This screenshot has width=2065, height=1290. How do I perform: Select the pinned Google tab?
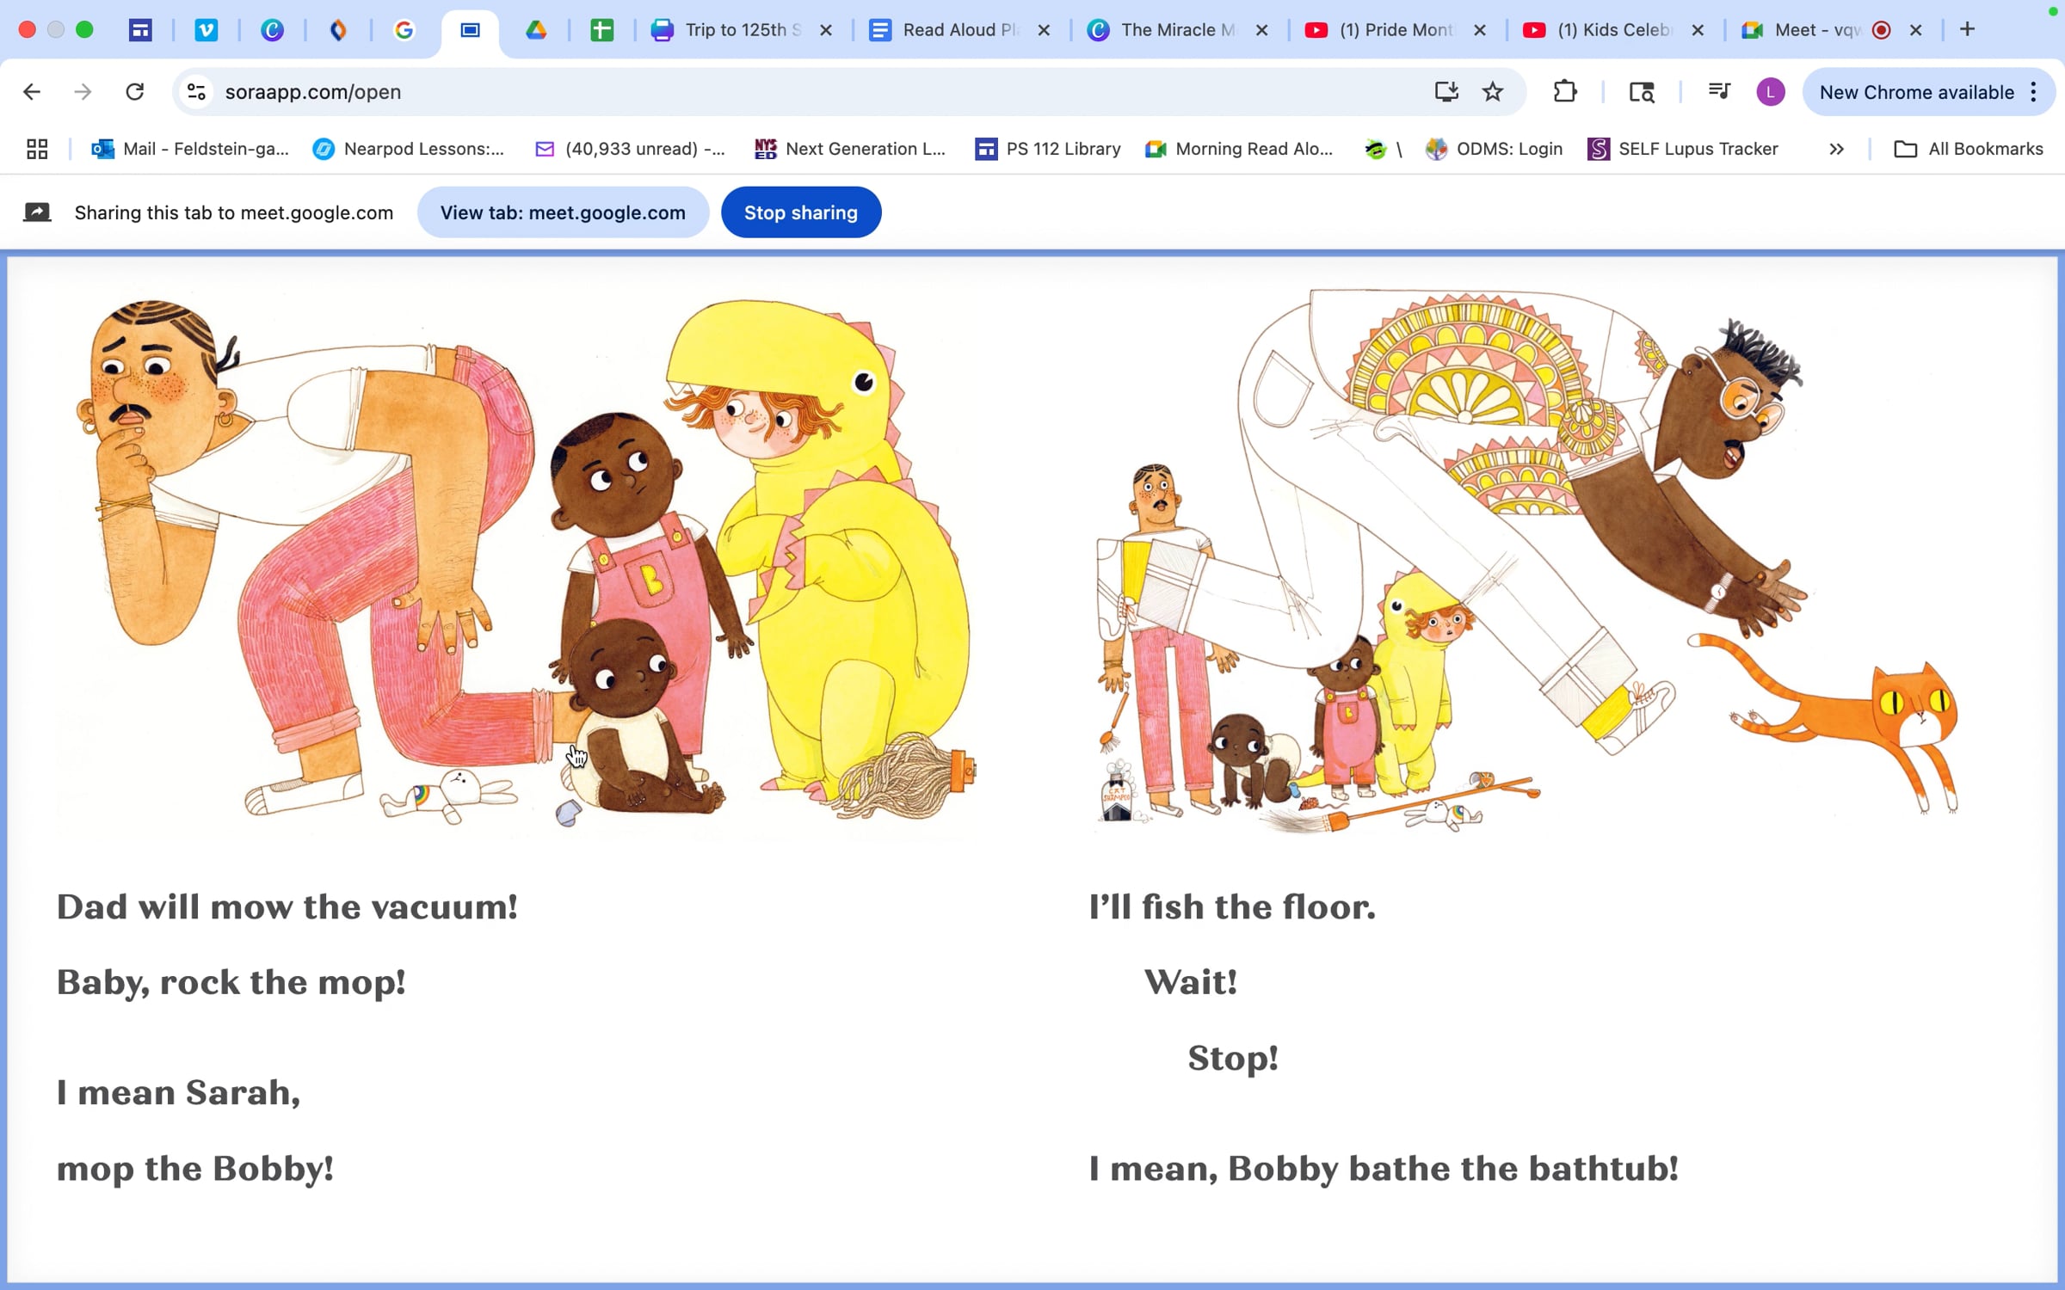point(404,30)
